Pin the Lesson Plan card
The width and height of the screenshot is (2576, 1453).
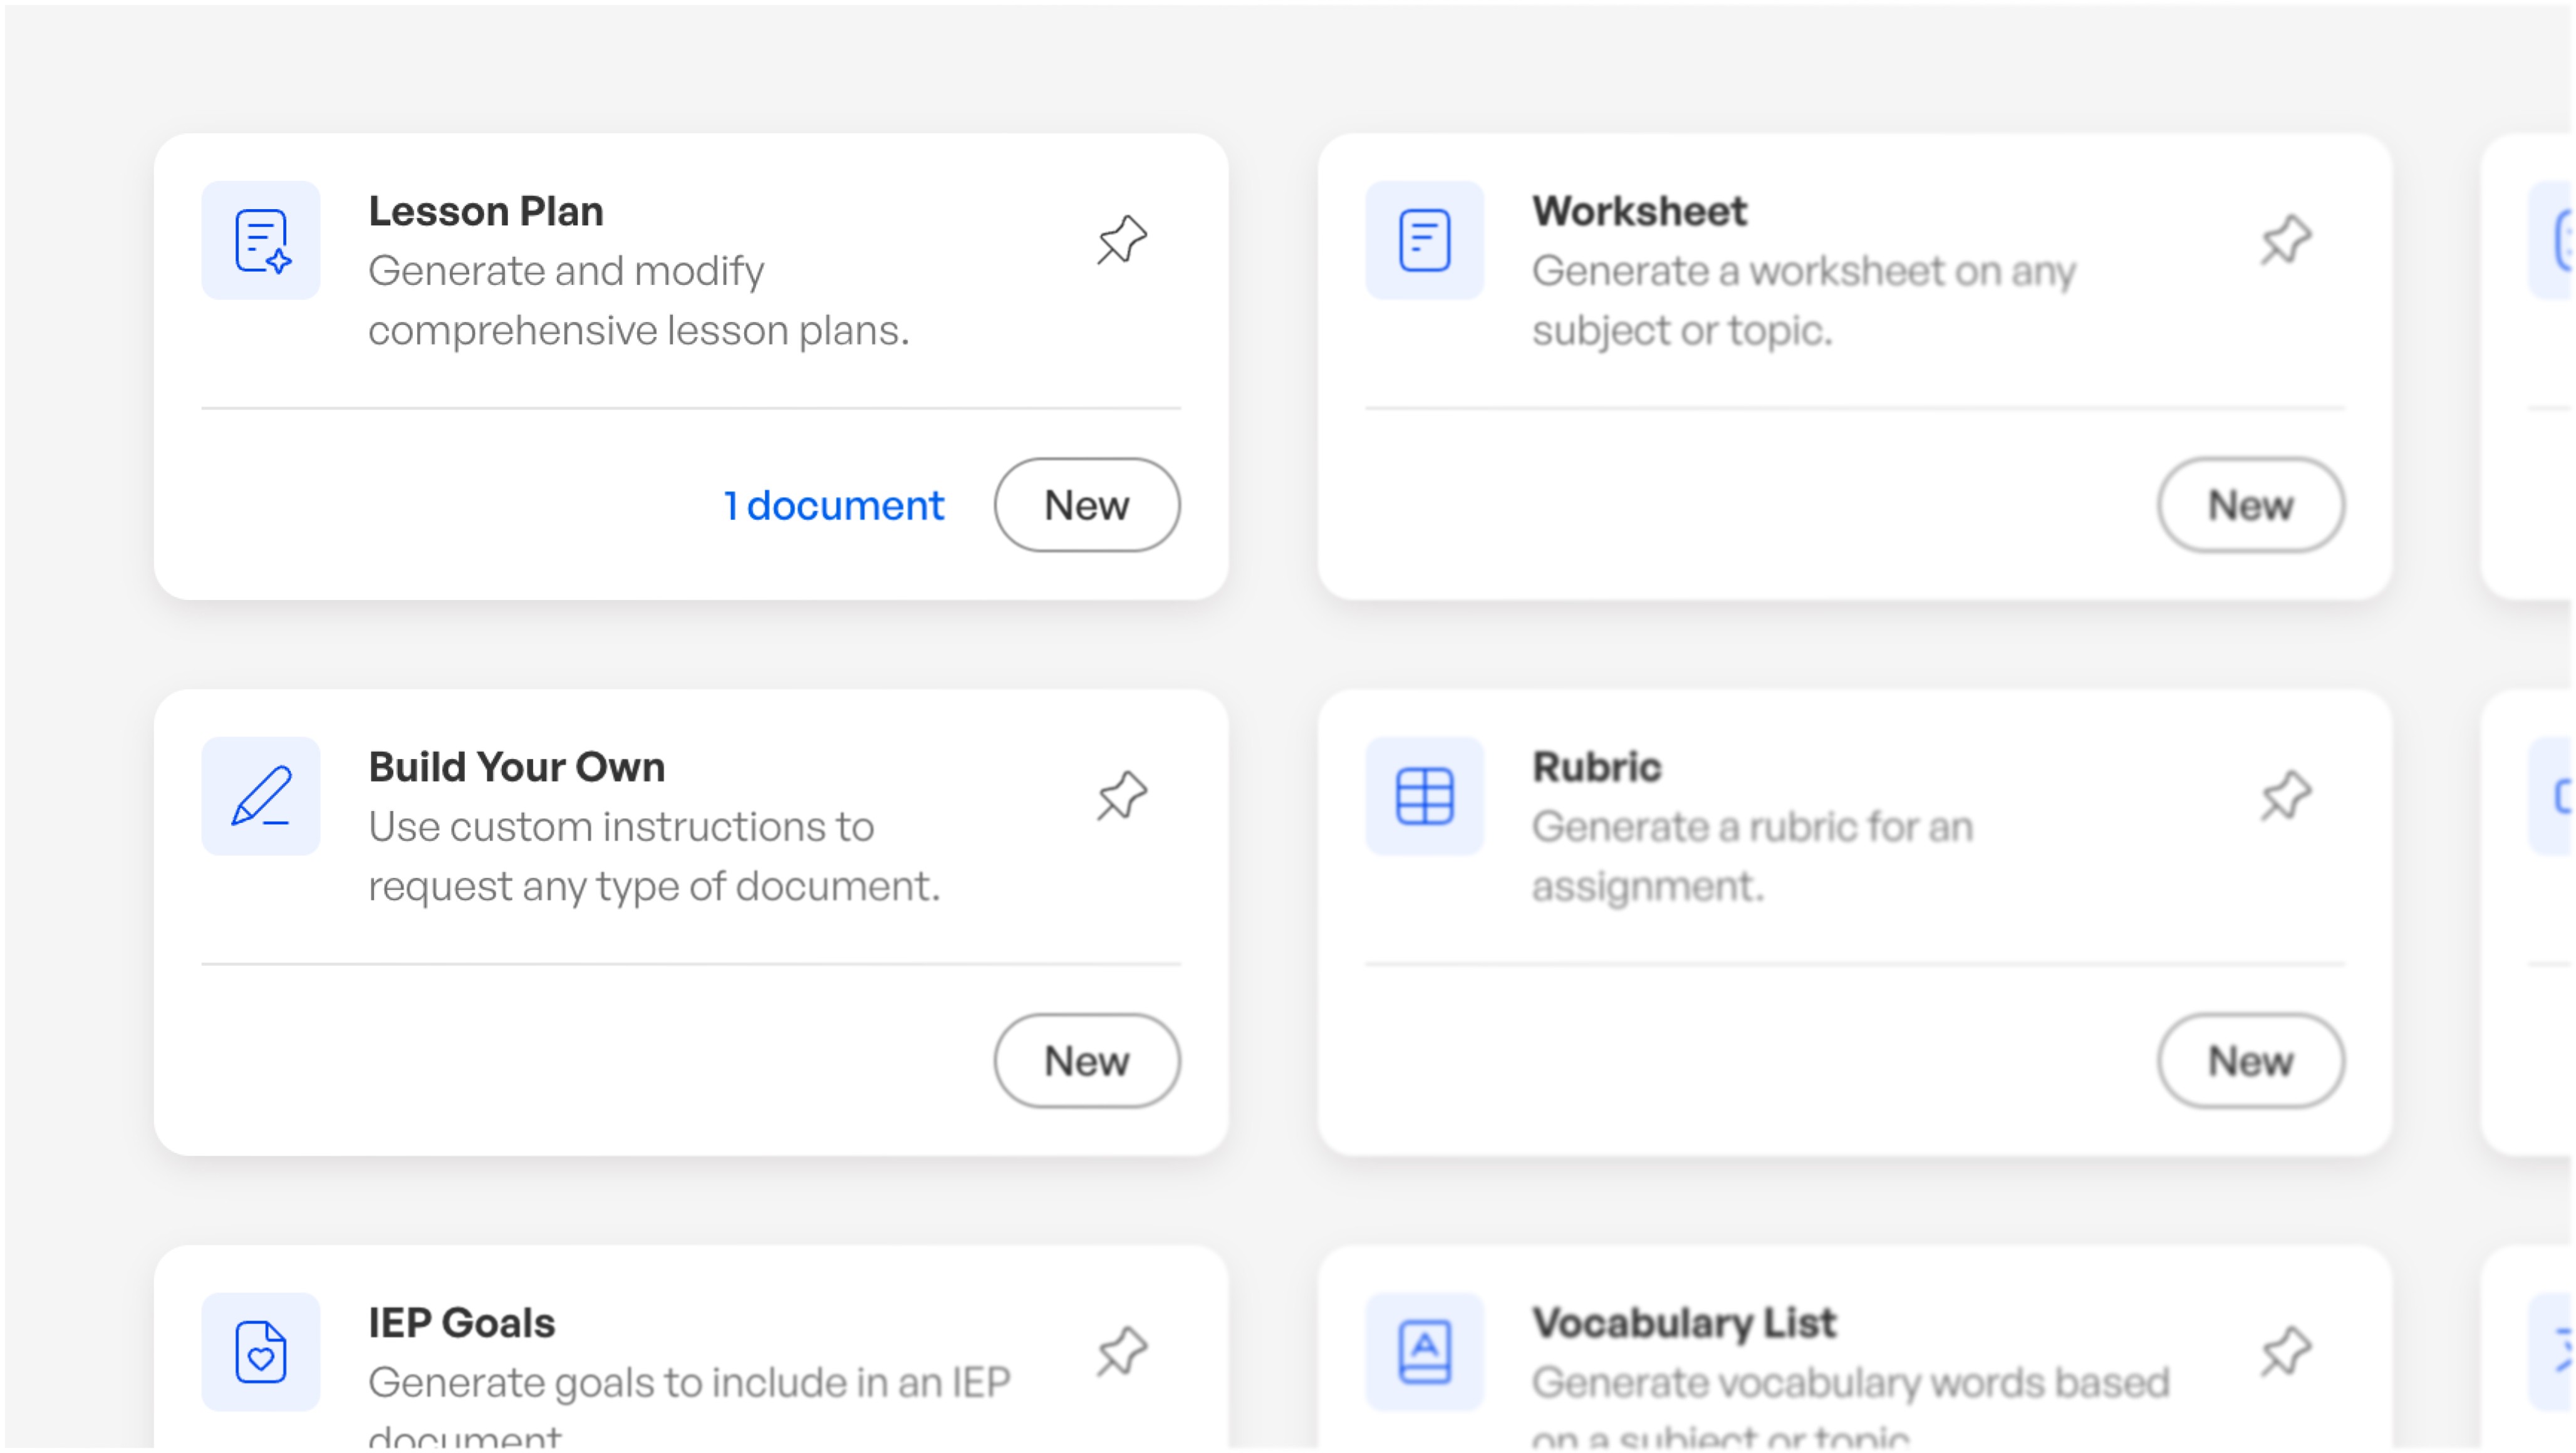[1121, 240]
